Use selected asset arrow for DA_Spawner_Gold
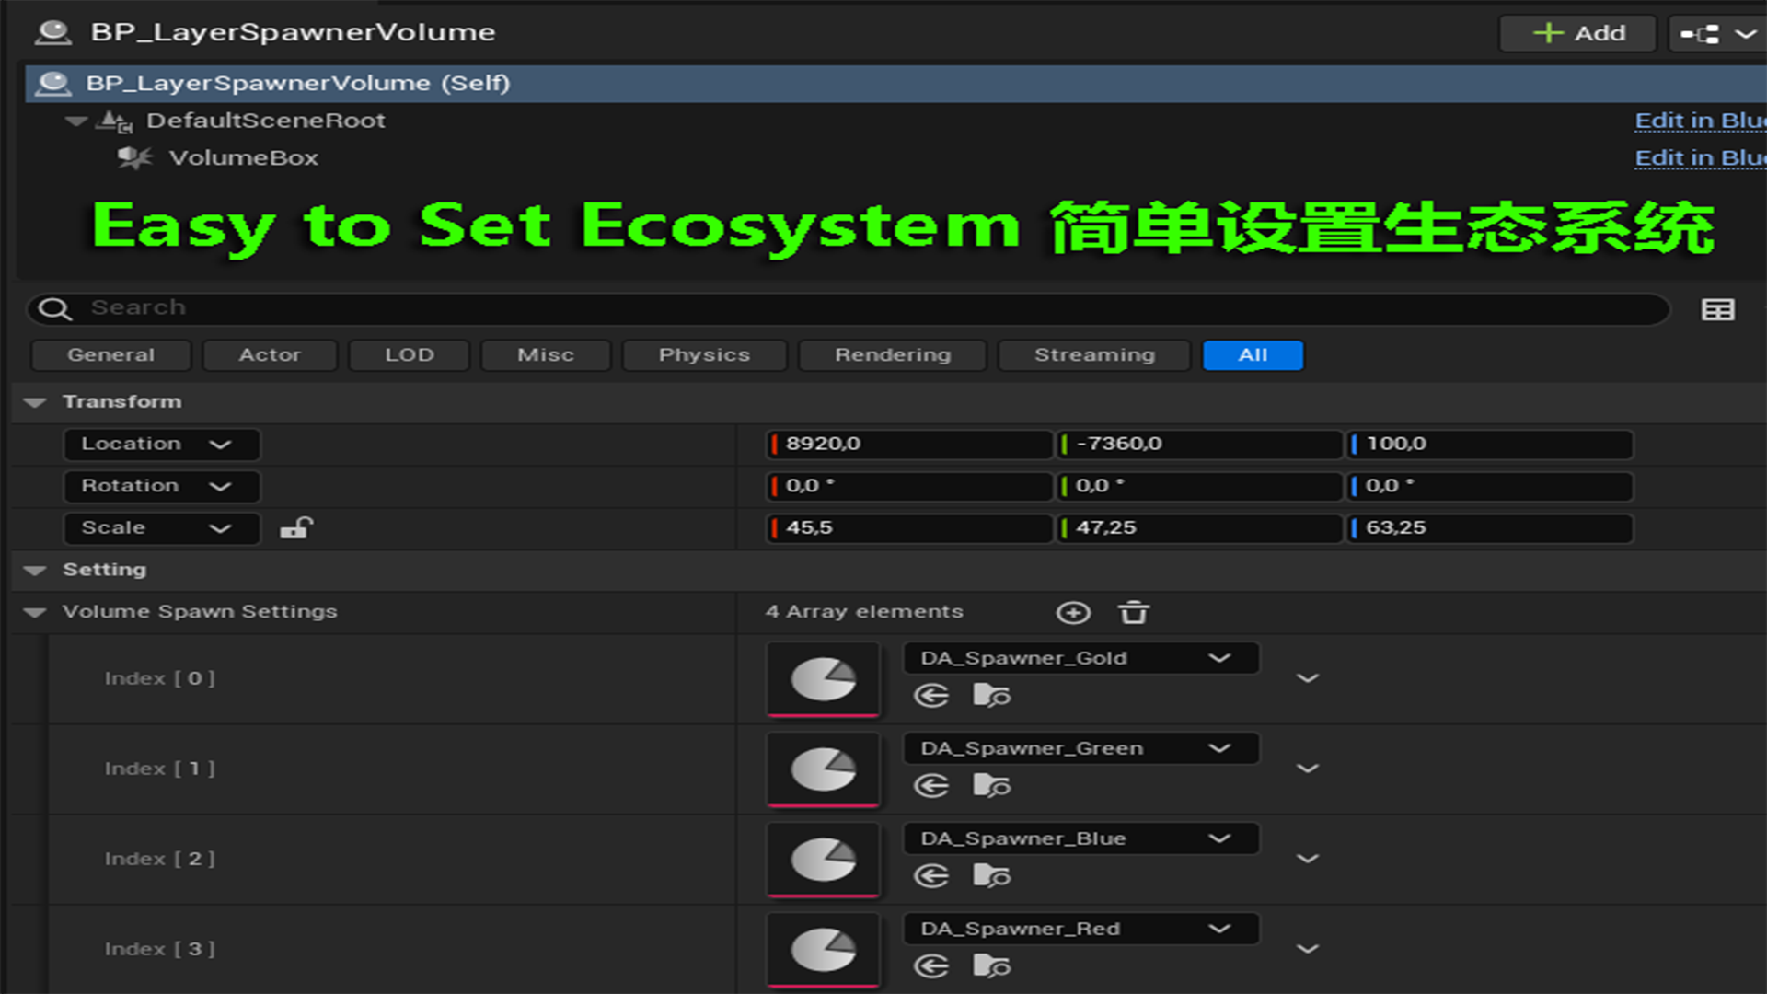This screenshot has height=994, width=1767. pos(931,696)
